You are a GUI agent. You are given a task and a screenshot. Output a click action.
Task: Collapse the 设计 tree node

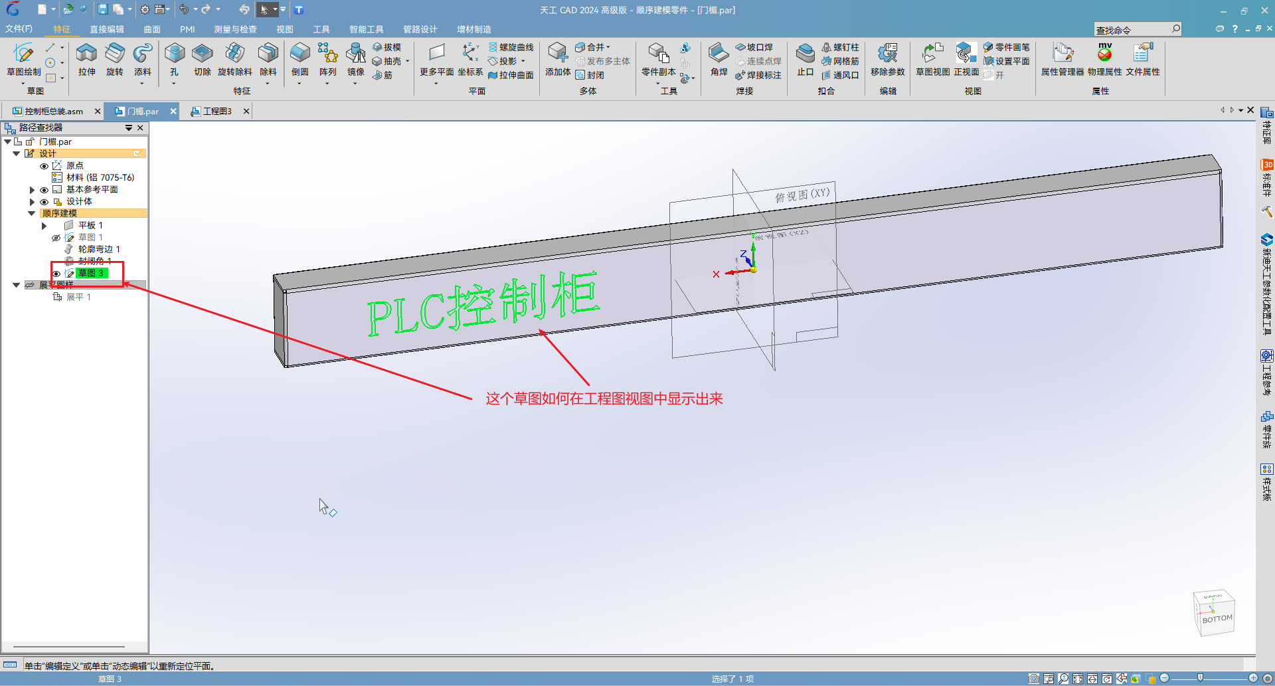(17, 153)
